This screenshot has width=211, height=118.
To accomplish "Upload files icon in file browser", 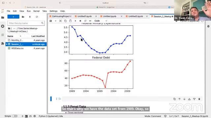I will pos(30,17).
